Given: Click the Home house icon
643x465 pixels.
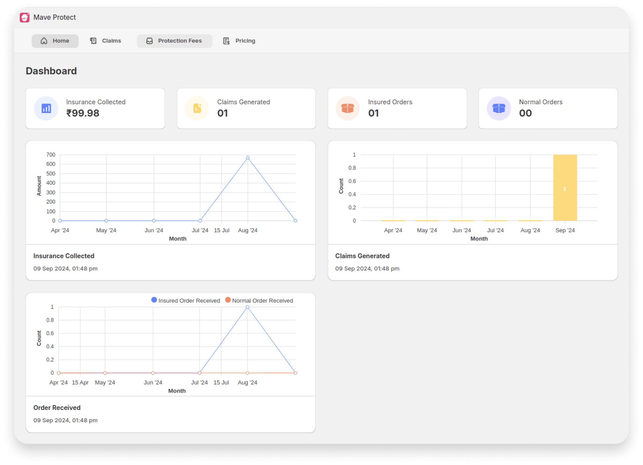Looking at the screenshot, I should 44,41.
